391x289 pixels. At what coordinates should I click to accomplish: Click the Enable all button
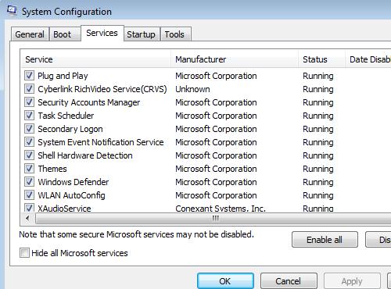[325, 240]
